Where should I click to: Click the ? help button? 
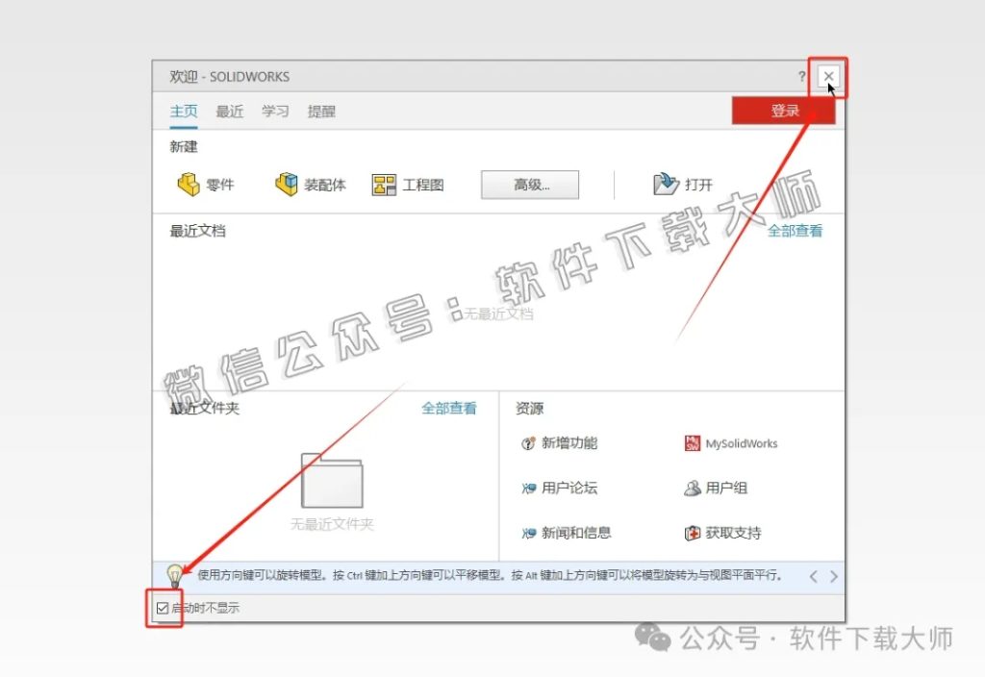[x=802, y=76]
